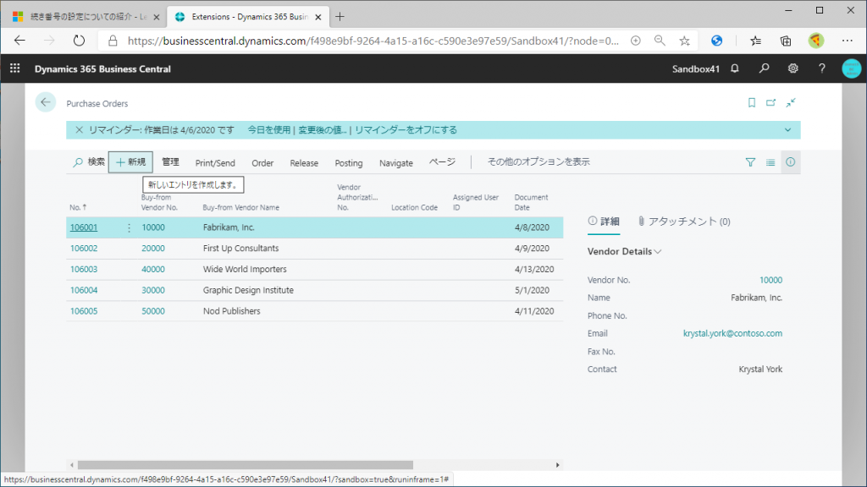Click scrollbar right arrow of the list

click(557, 465)
